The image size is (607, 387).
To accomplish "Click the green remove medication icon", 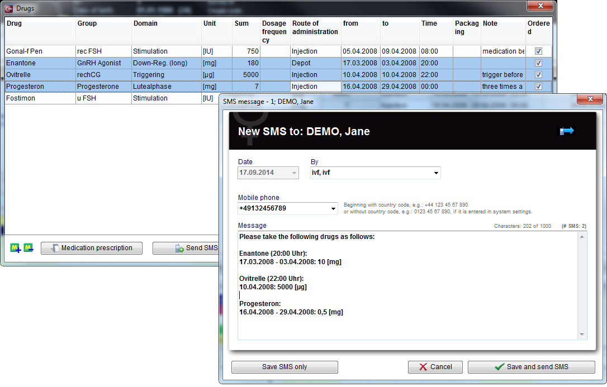I will point(29,248).
